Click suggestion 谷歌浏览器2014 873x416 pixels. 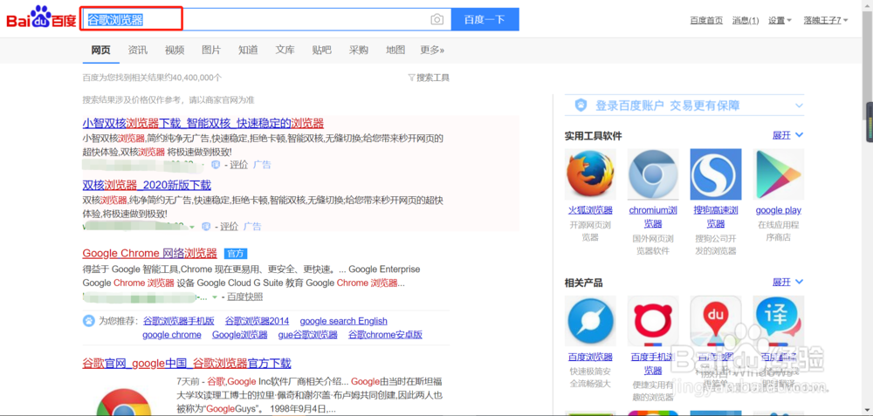[258, 321]
